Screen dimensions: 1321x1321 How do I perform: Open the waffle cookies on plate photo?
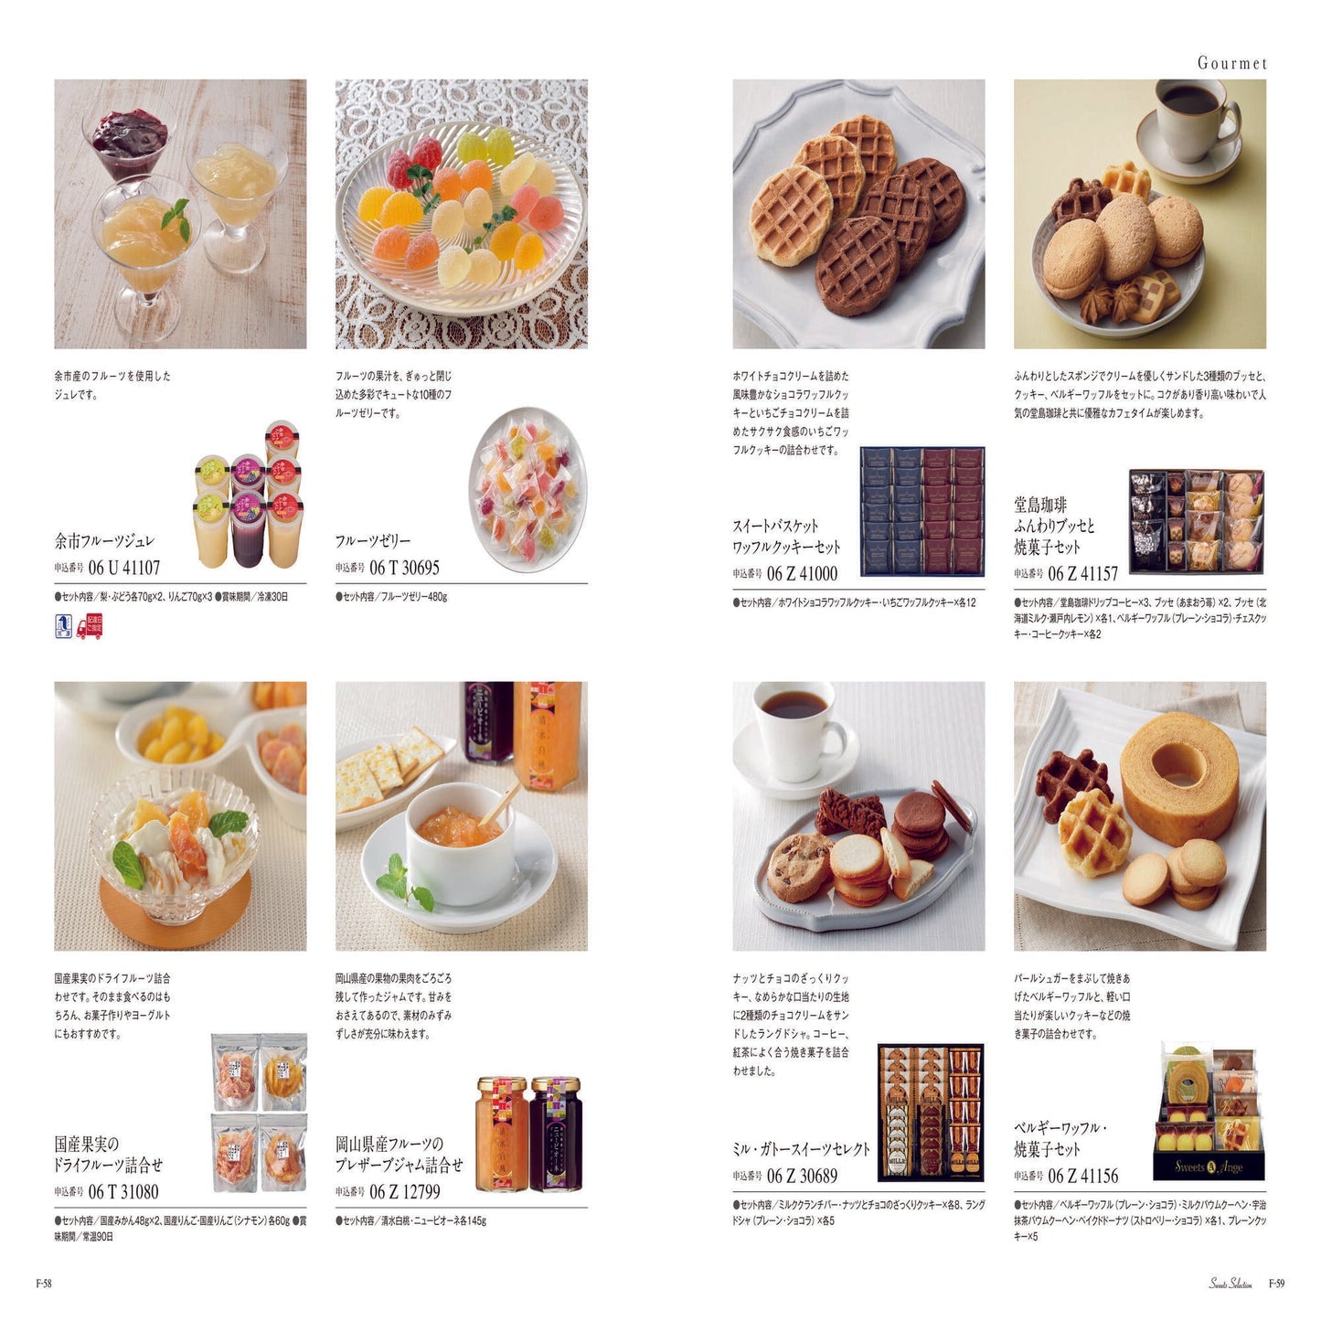858,214
